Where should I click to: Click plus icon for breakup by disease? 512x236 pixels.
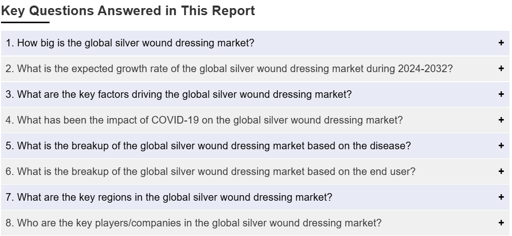click(501, 146)
